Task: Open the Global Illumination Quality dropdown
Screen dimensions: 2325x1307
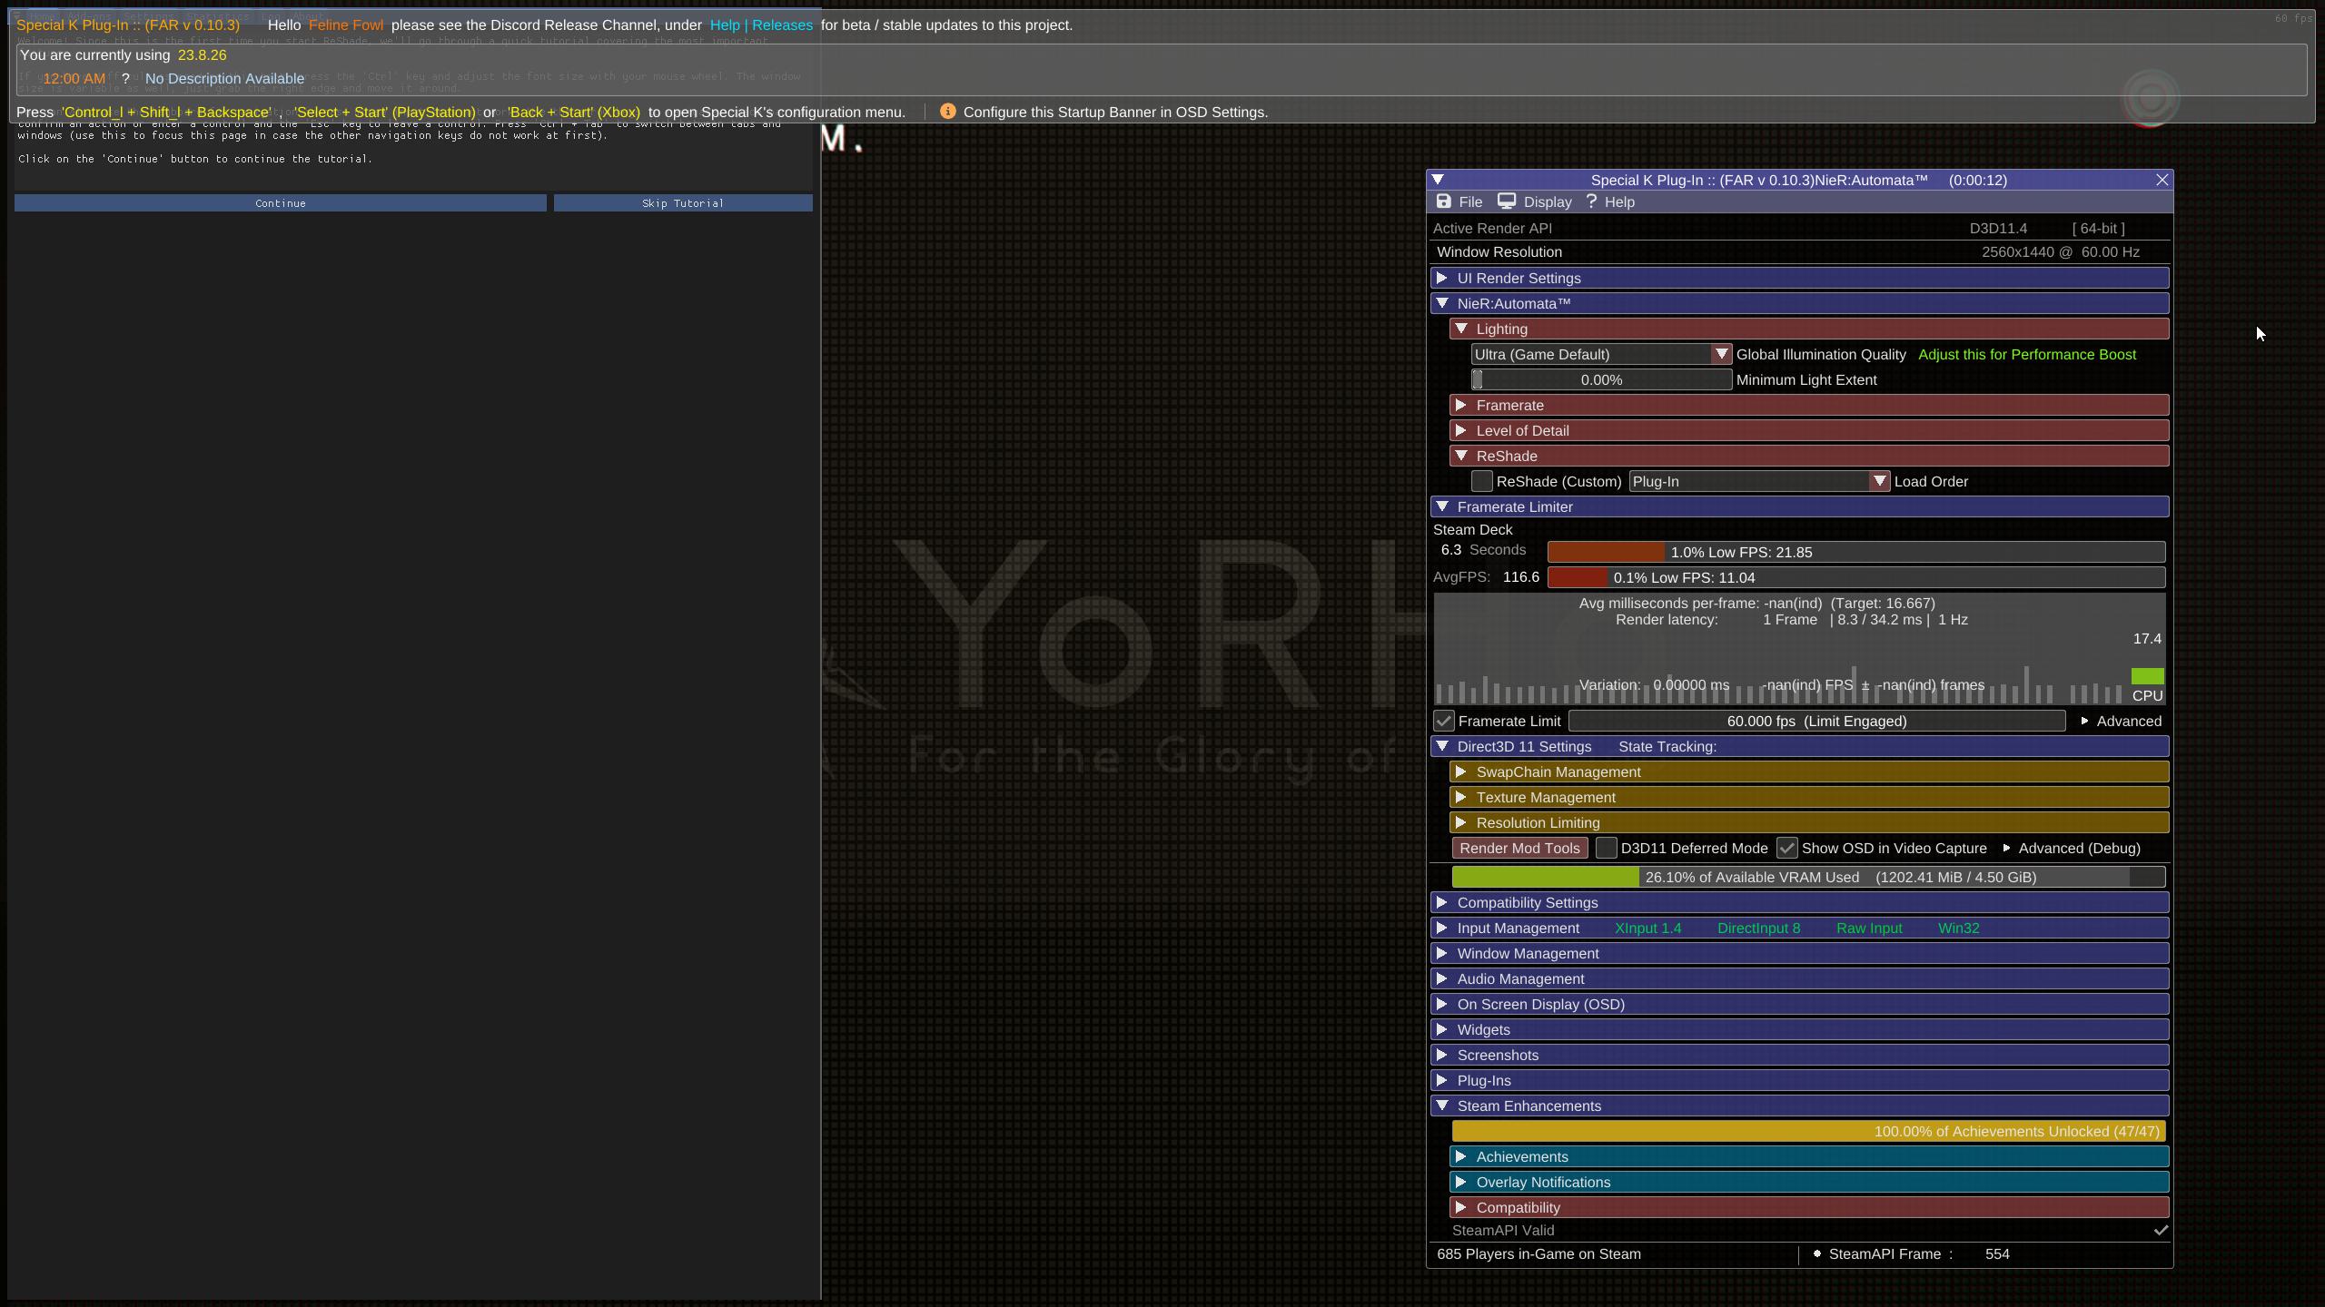Action: (1721, 354)
